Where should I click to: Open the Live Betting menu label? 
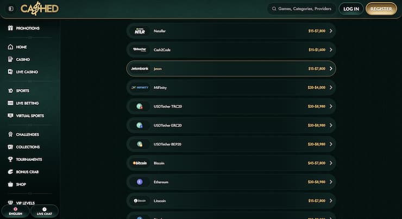(x=27, y=103)
